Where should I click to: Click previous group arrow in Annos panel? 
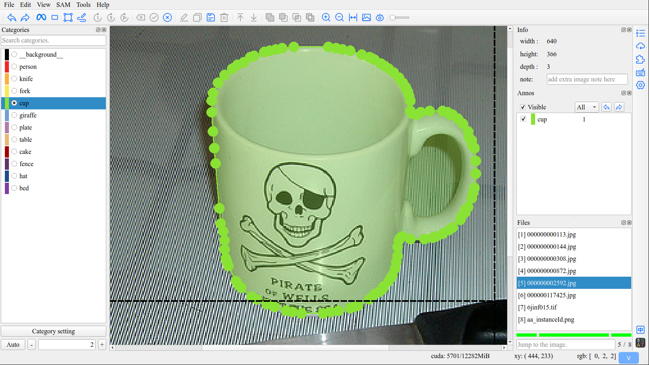pos(606,107)
